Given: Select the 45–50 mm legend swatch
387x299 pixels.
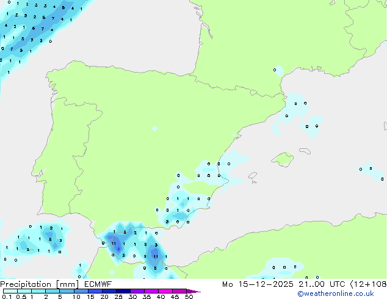Looking at the screenshot, I should tap(179, 291).
